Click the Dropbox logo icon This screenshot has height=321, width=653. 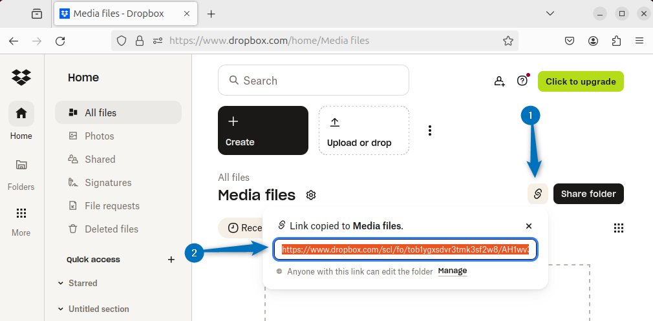pyautogui.click(x=21, y=77)
